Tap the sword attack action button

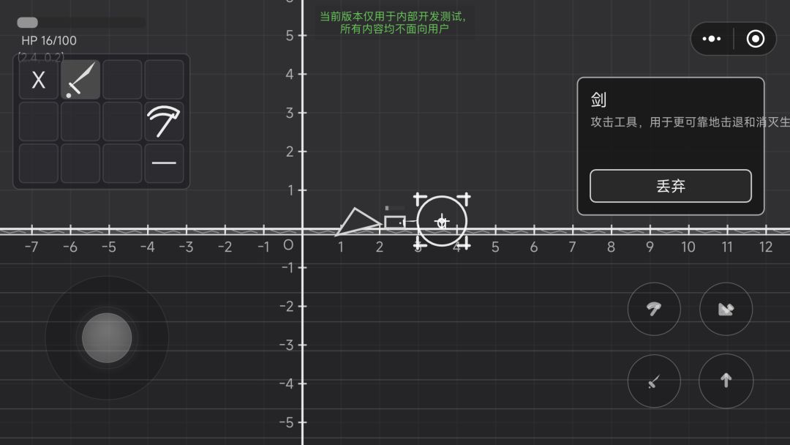[x=654, y=381]
